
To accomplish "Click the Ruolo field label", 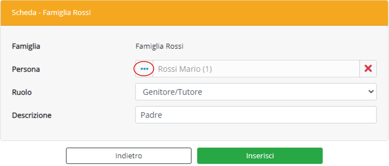I will 22,92.
